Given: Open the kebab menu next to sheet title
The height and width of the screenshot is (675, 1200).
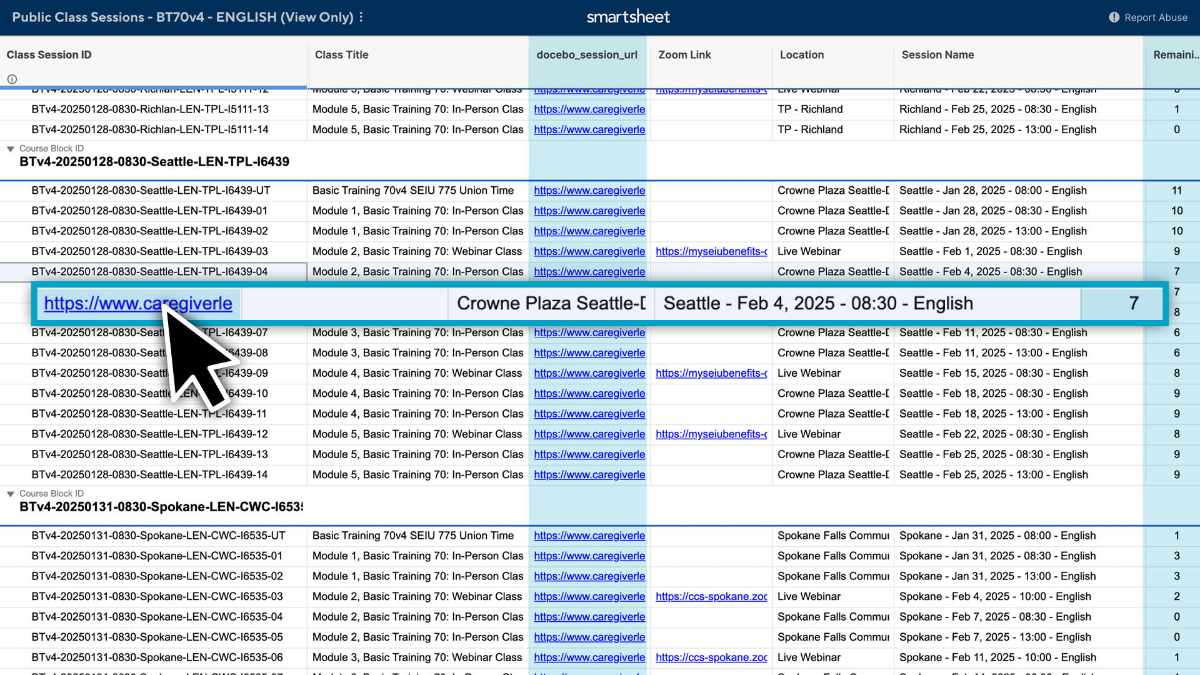Looking at the screenshot, I should [x=361, y=17].
